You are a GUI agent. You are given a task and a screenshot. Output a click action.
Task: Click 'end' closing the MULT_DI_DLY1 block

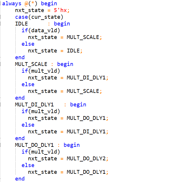pos(20,138)
